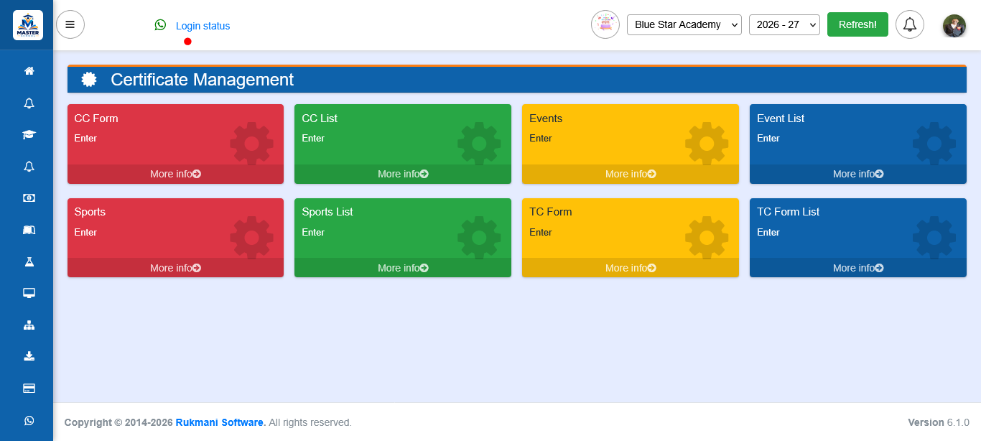Viewport: 981px width, 441px height.
Task: Toggle the hamburger menu button
Action: [70, 24]
